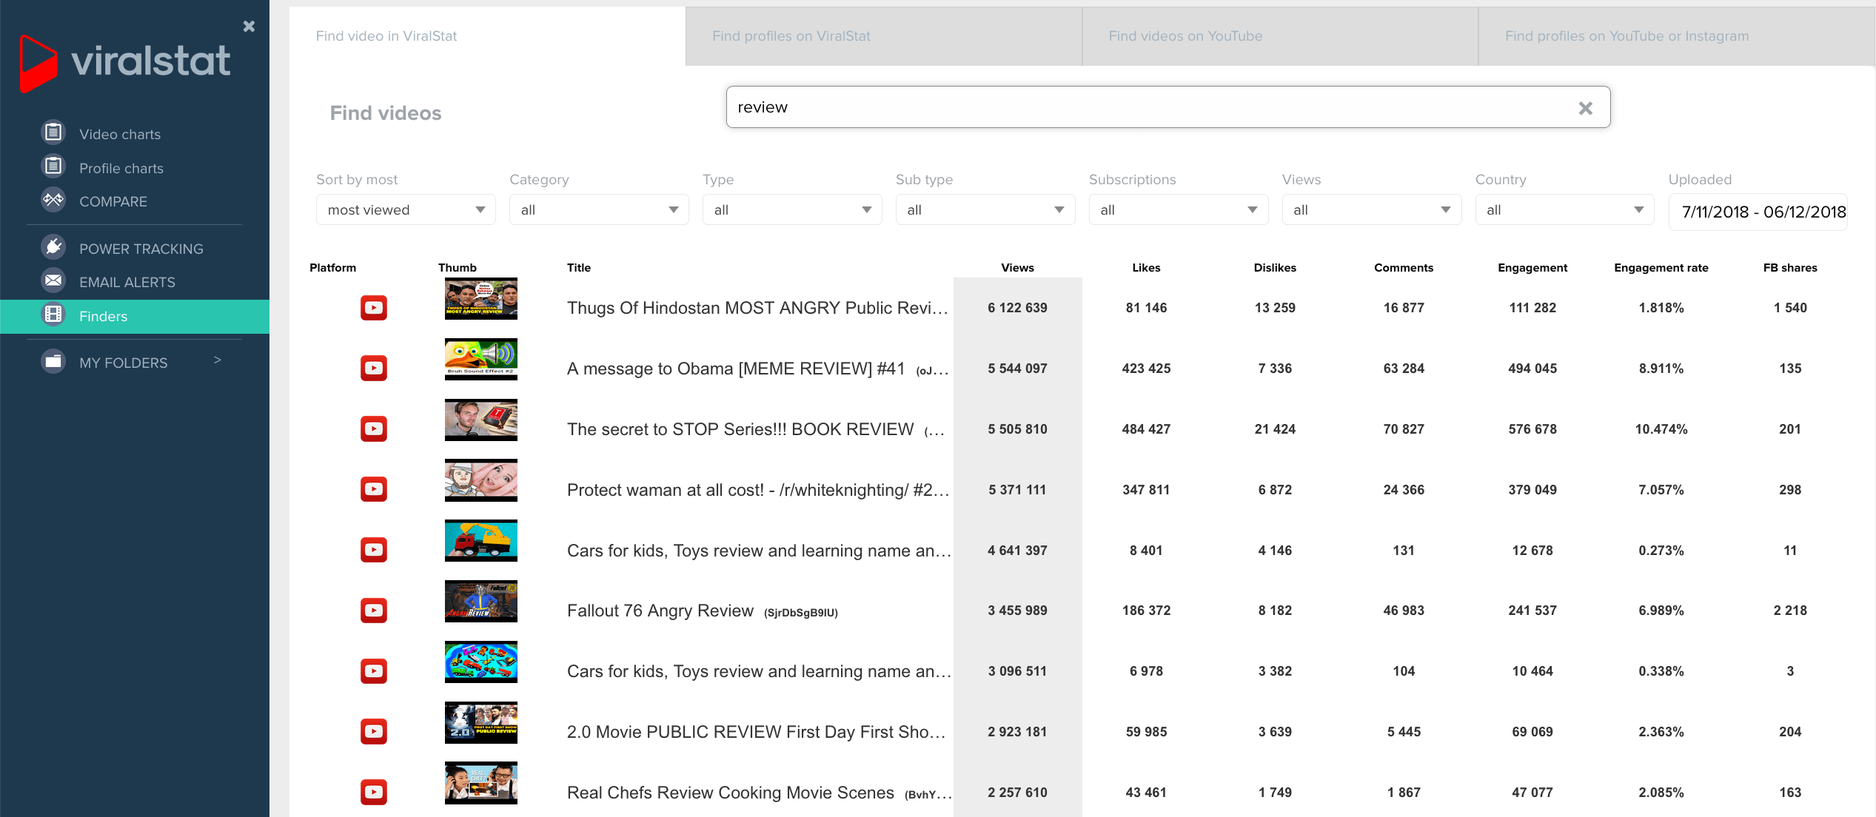The height and width of the screenshot is (817, 1876).
Task: Clear the review search query
Action: 1586,108
